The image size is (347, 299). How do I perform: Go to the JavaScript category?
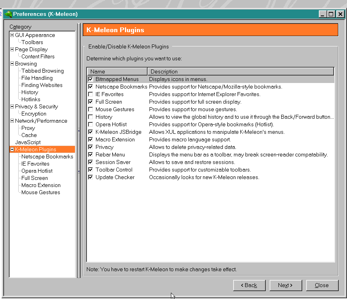[x=28, y=142]
